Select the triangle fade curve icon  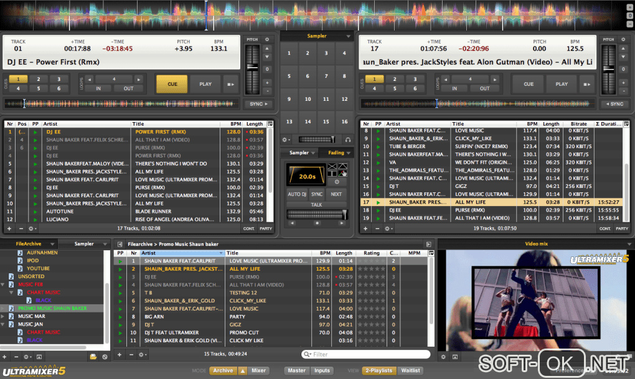coord(342,166)
